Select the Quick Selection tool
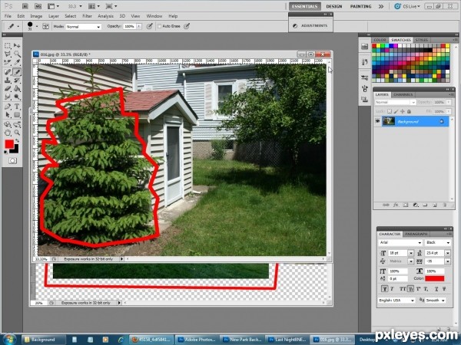 coord(17,54)
